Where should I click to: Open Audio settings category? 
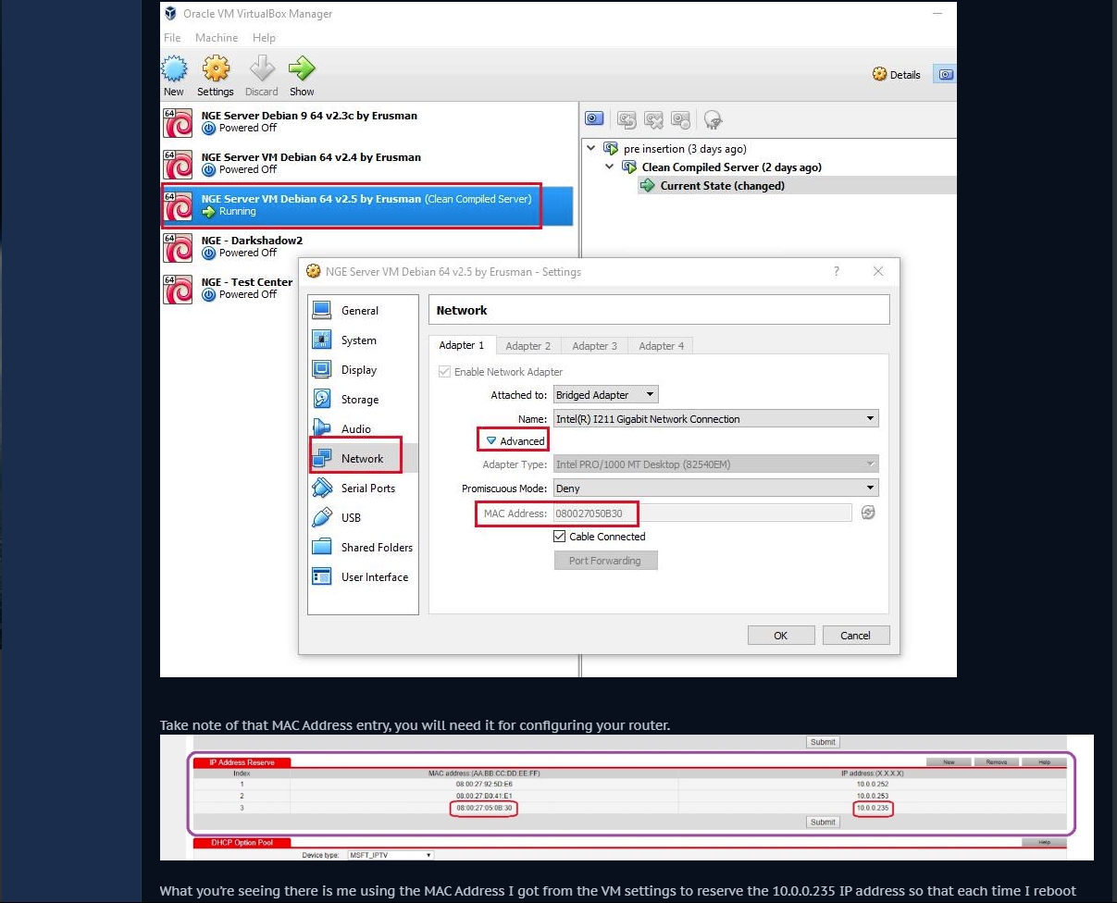(x=363, y=429)
